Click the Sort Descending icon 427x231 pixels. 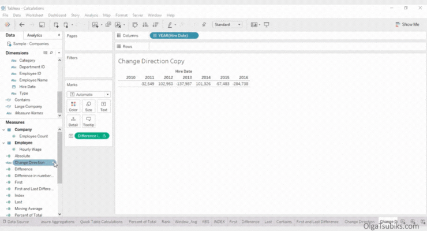(x=155, y=25)
